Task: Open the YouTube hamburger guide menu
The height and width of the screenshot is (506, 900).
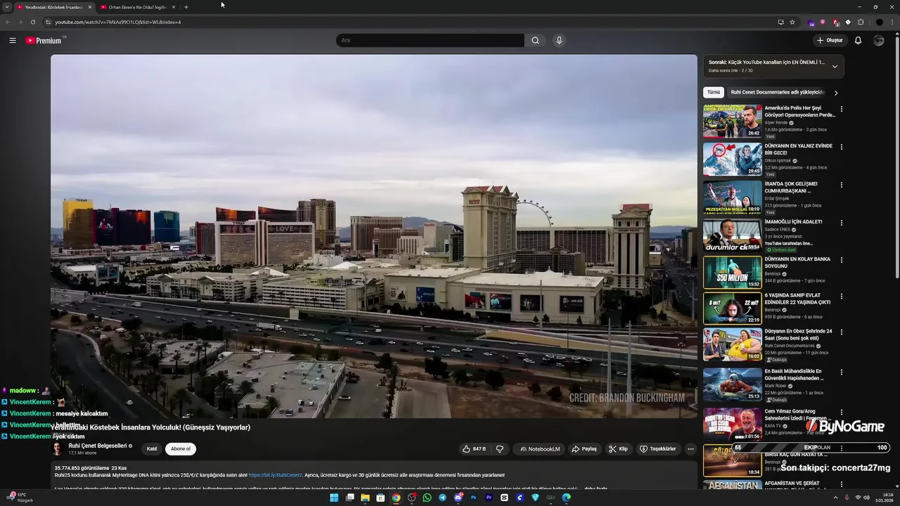Action: click(x=13, y=41)
